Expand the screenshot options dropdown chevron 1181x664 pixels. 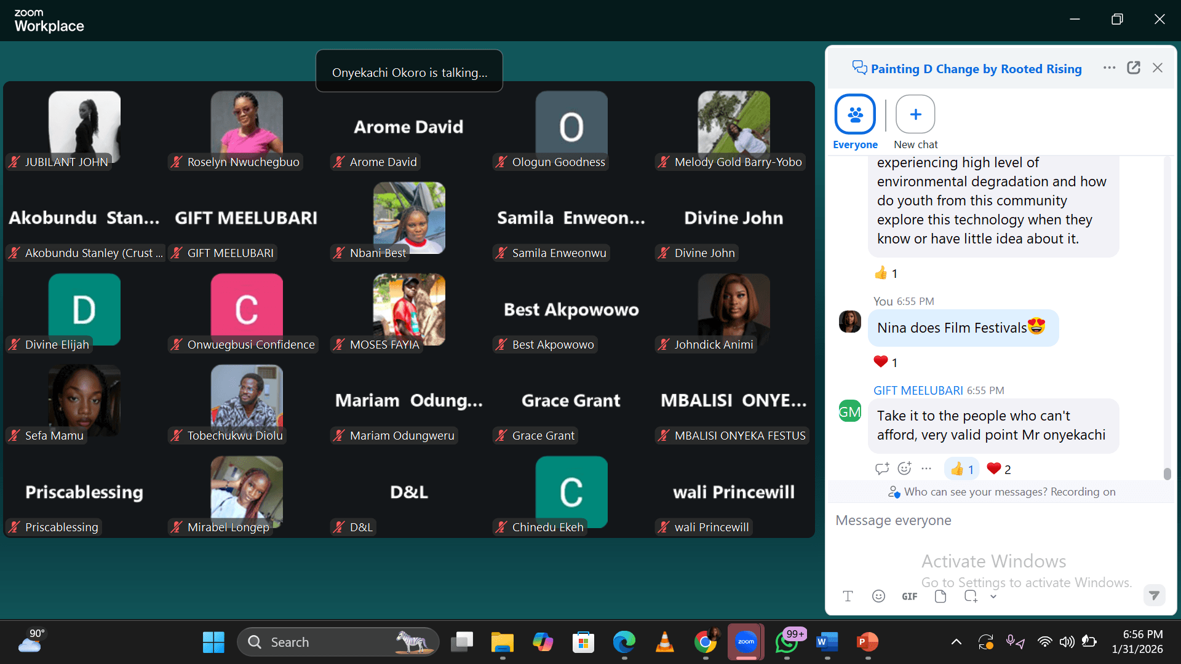(x=993, y=596)
